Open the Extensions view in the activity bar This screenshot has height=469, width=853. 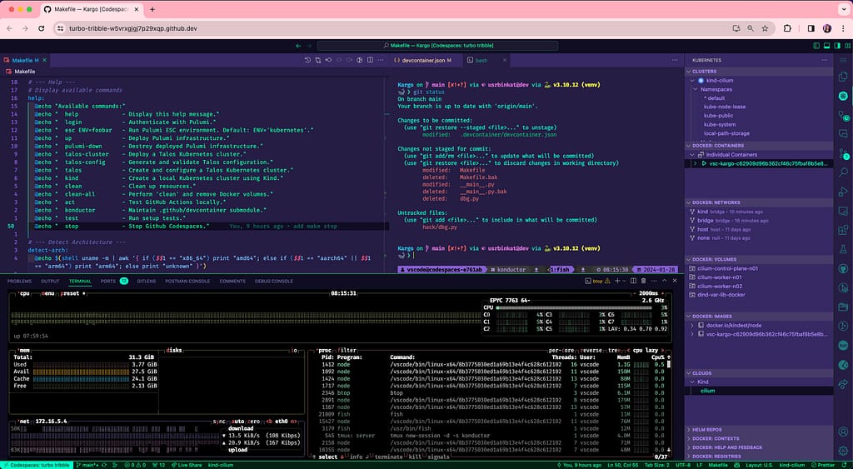[843, 230]
